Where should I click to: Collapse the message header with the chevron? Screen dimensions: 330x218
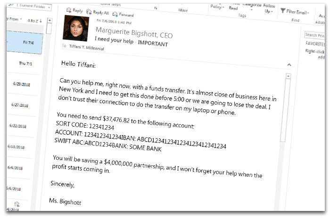289,65
